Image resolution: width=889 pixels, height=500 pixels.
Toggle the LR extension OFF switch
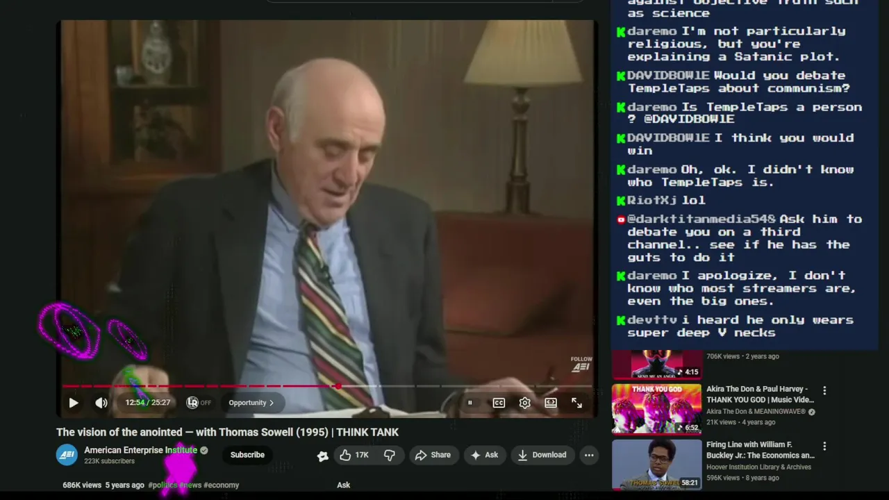point(199,403)
